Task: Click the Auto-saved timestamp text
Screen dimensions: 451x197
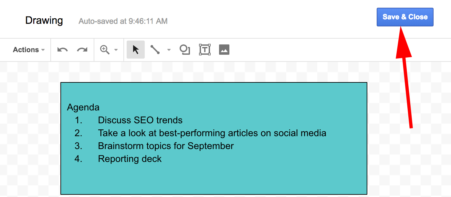Action: [123, 21]
